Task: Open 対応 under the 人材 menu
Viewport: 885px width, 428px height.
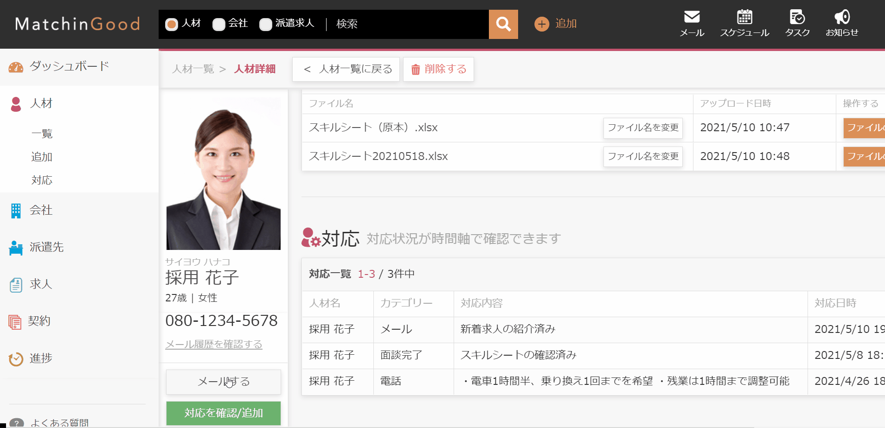Action: [42, 180]
